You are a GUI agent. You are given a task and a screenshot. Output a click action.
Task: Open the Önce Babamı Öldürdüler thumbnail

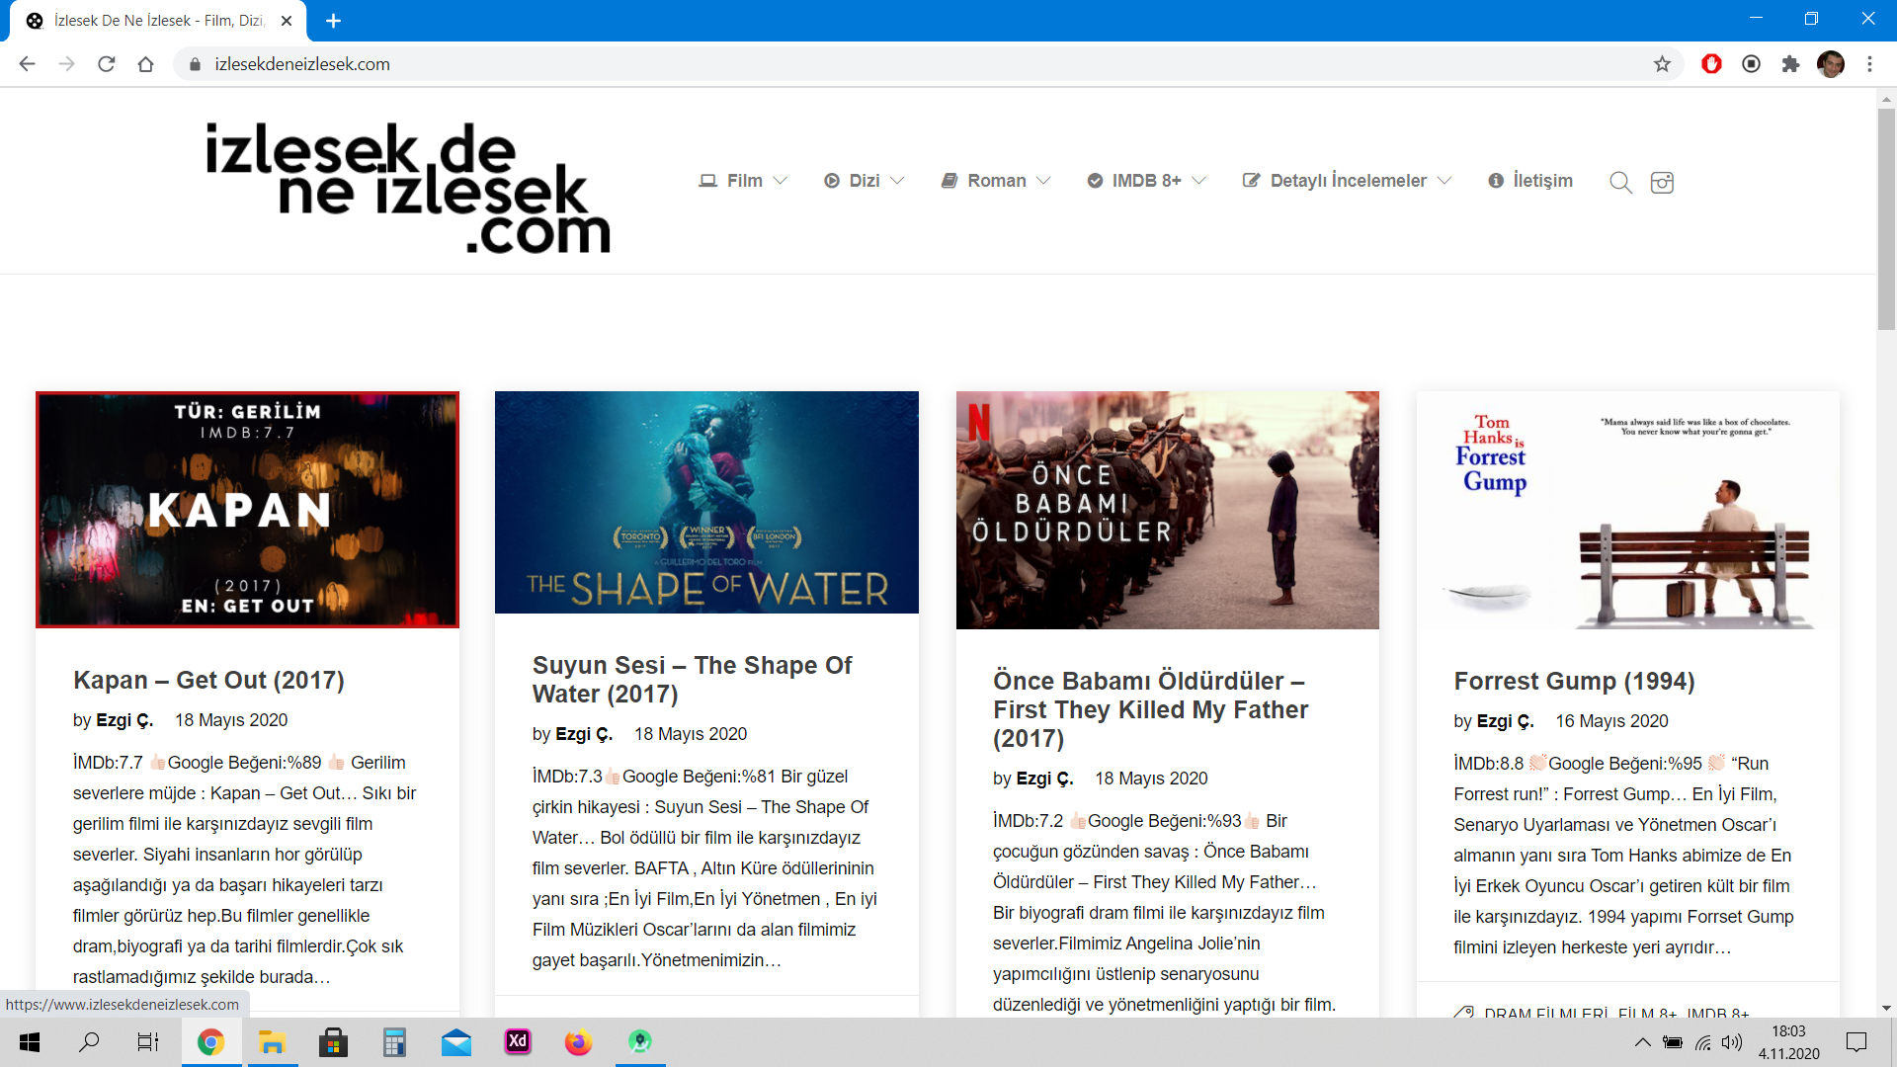coord(1168,510)
